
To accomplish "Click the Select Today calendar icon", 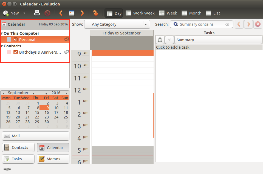I will 72,13.
